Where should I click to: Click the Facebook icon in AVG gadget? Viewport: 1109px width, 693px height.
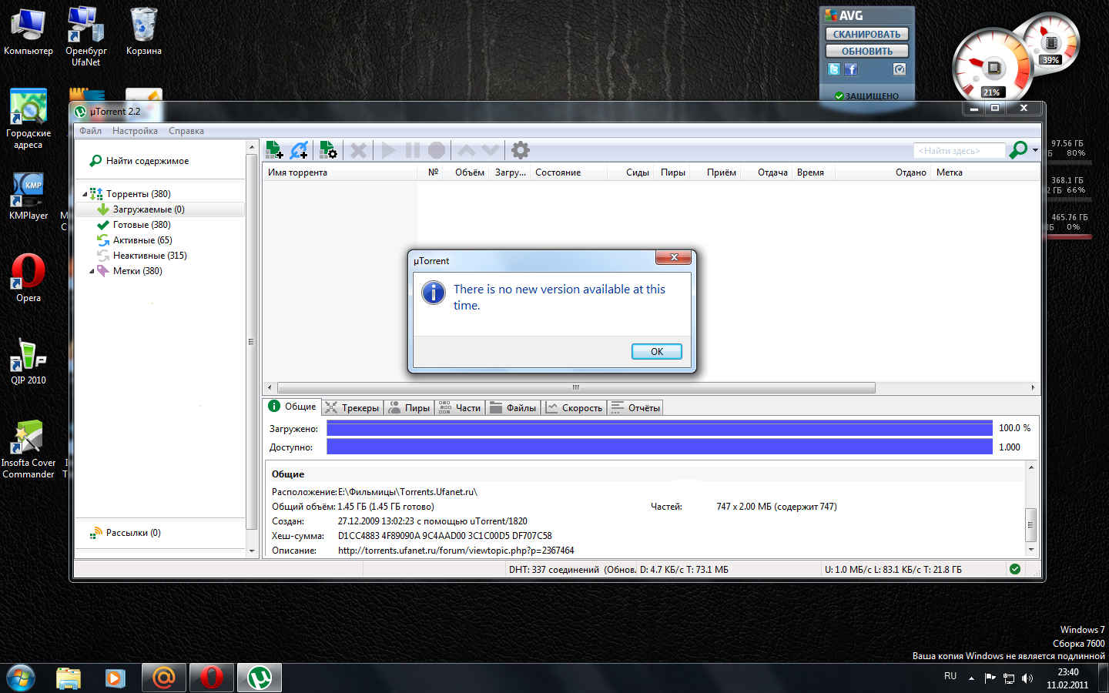point(851,69)
